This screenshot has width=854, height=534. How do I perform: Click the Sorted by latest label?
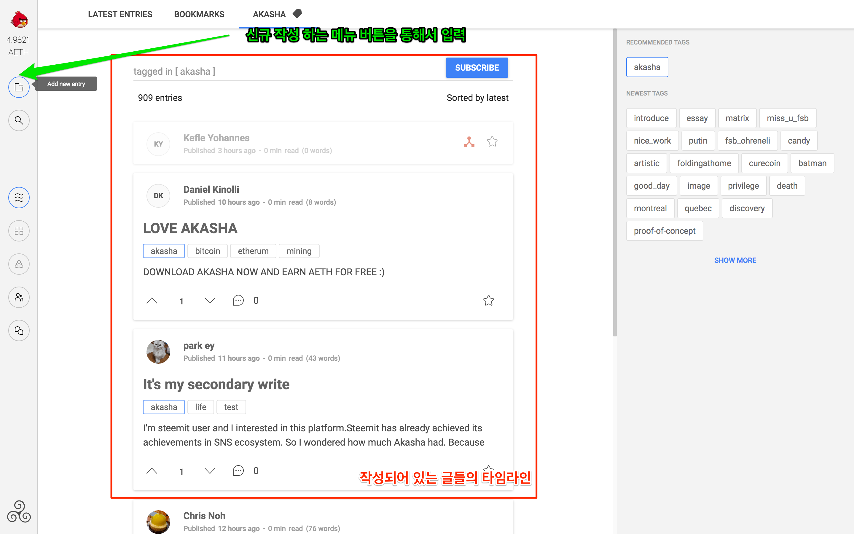coord(477,98)
